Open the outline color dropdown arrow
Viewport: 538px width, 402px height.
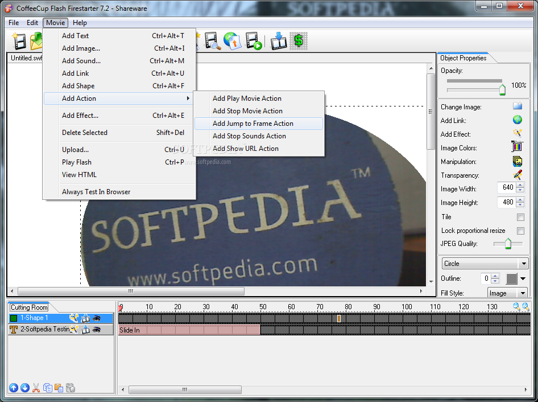[x=523, y=278]
